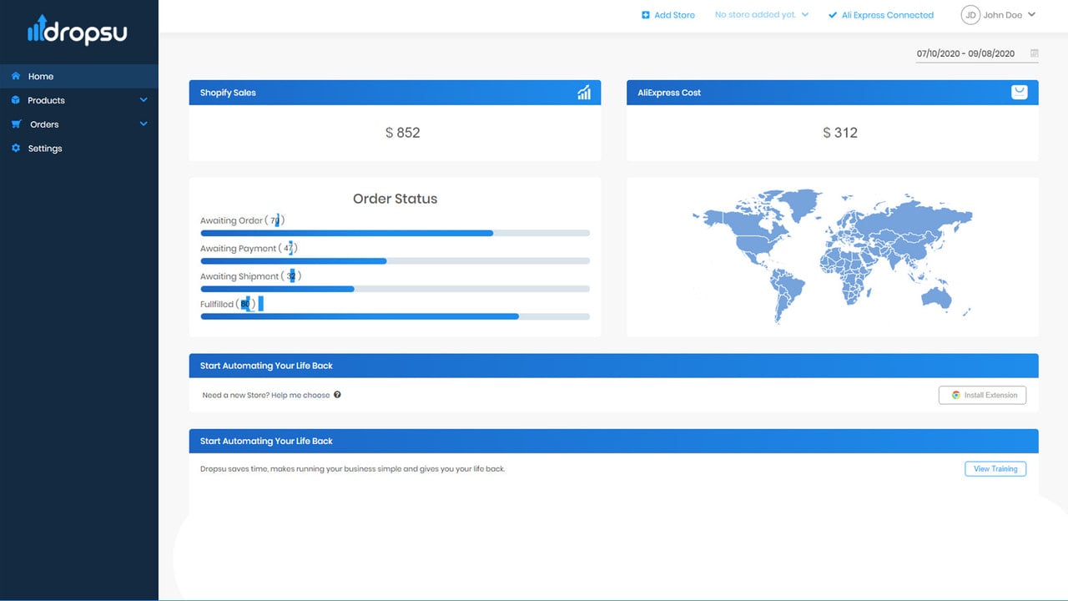The image size is (1068, 601).
Task: Click 'Dropsu saves time' description text
Action: 353,469
